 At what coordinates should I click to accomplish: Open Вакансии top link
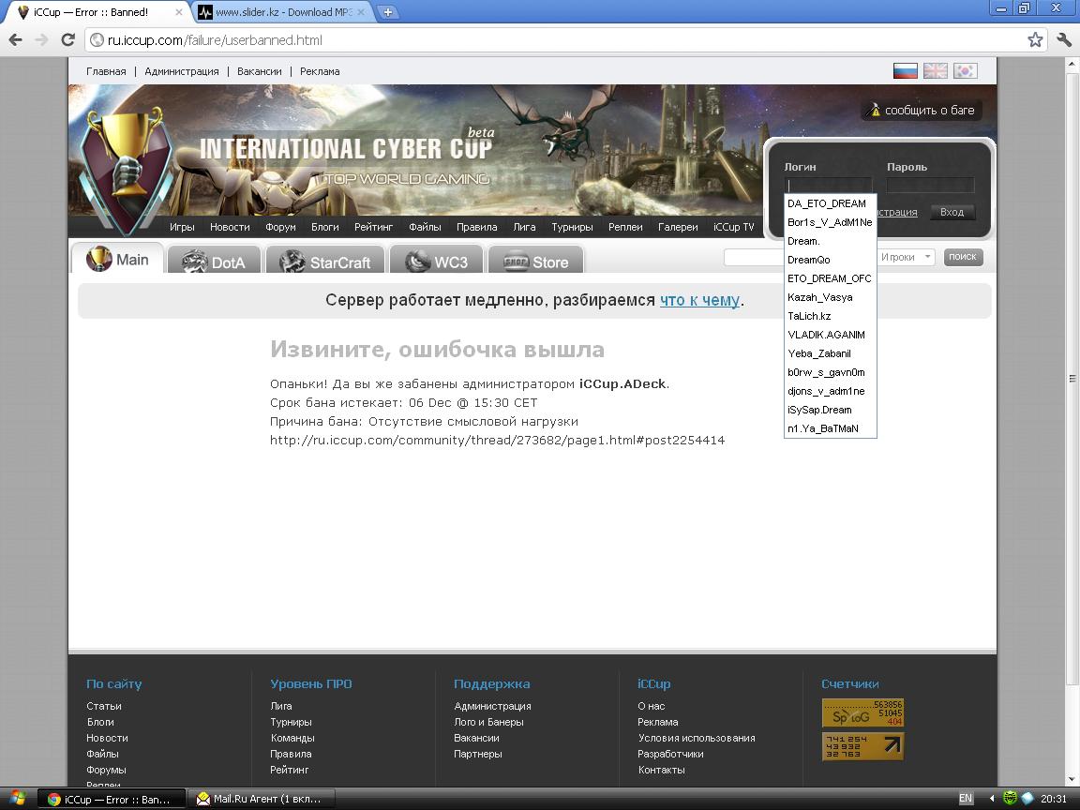(259, 71)
